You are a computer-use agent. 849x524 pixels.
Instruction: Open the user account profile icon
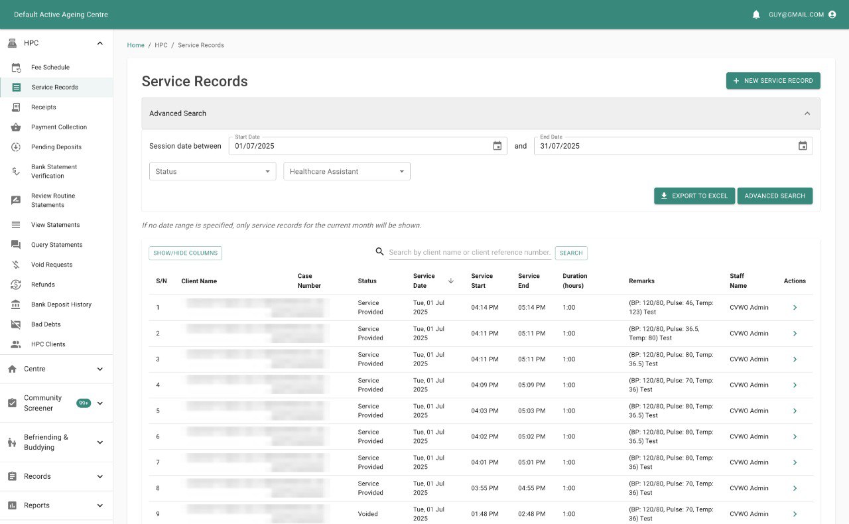pos(832,15)
